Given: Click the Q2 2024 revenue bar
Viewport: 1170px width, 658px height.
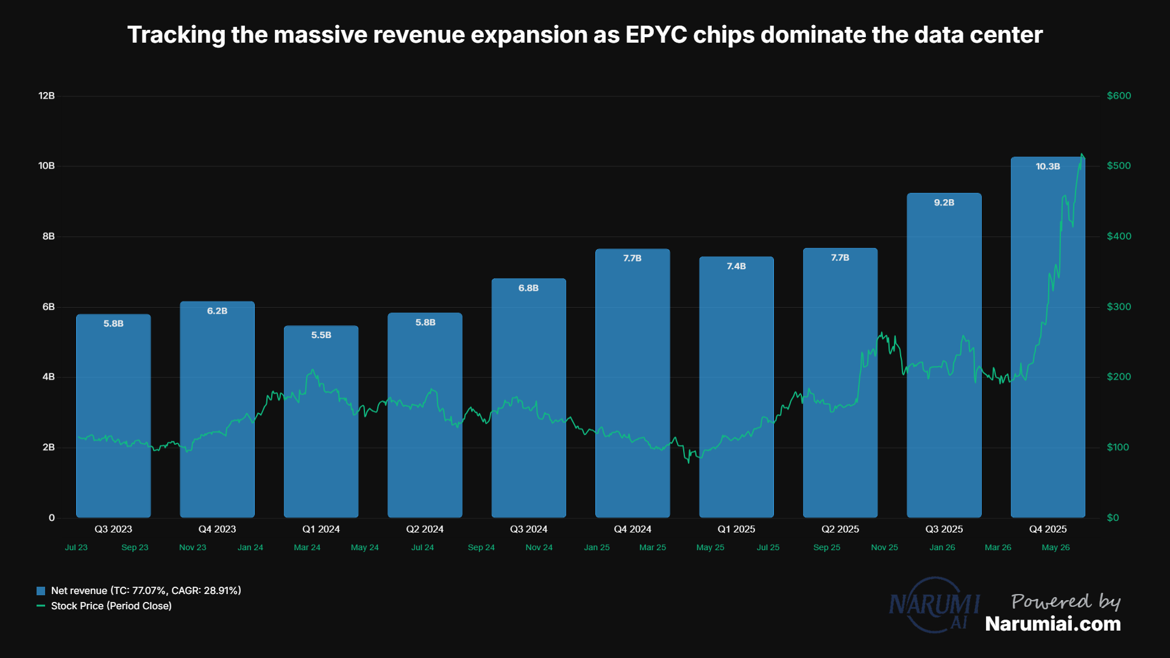Looking at the screenshot, I should 425,416.
